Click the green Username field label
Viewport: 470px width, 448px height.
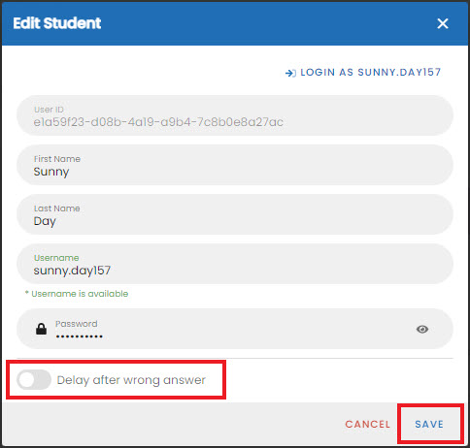point(56,258)
